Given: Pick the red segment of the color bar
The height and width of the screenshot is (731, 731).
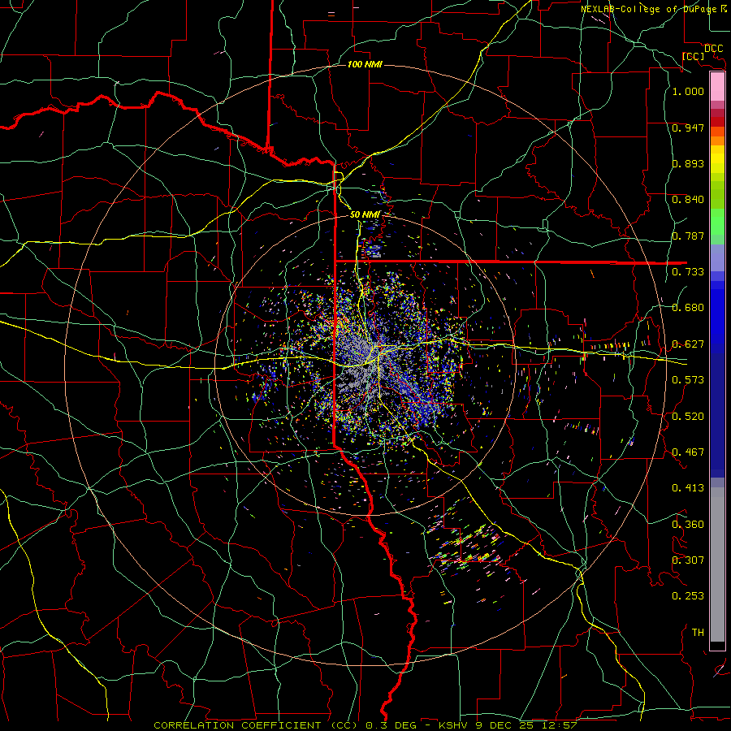Looking at the screenshot, I should click(717, 122).
